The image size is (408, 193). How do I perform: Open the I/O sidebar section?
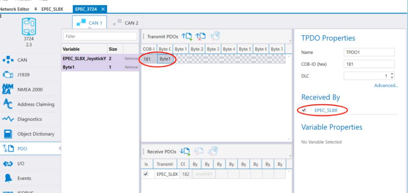[x=20, y=164]
